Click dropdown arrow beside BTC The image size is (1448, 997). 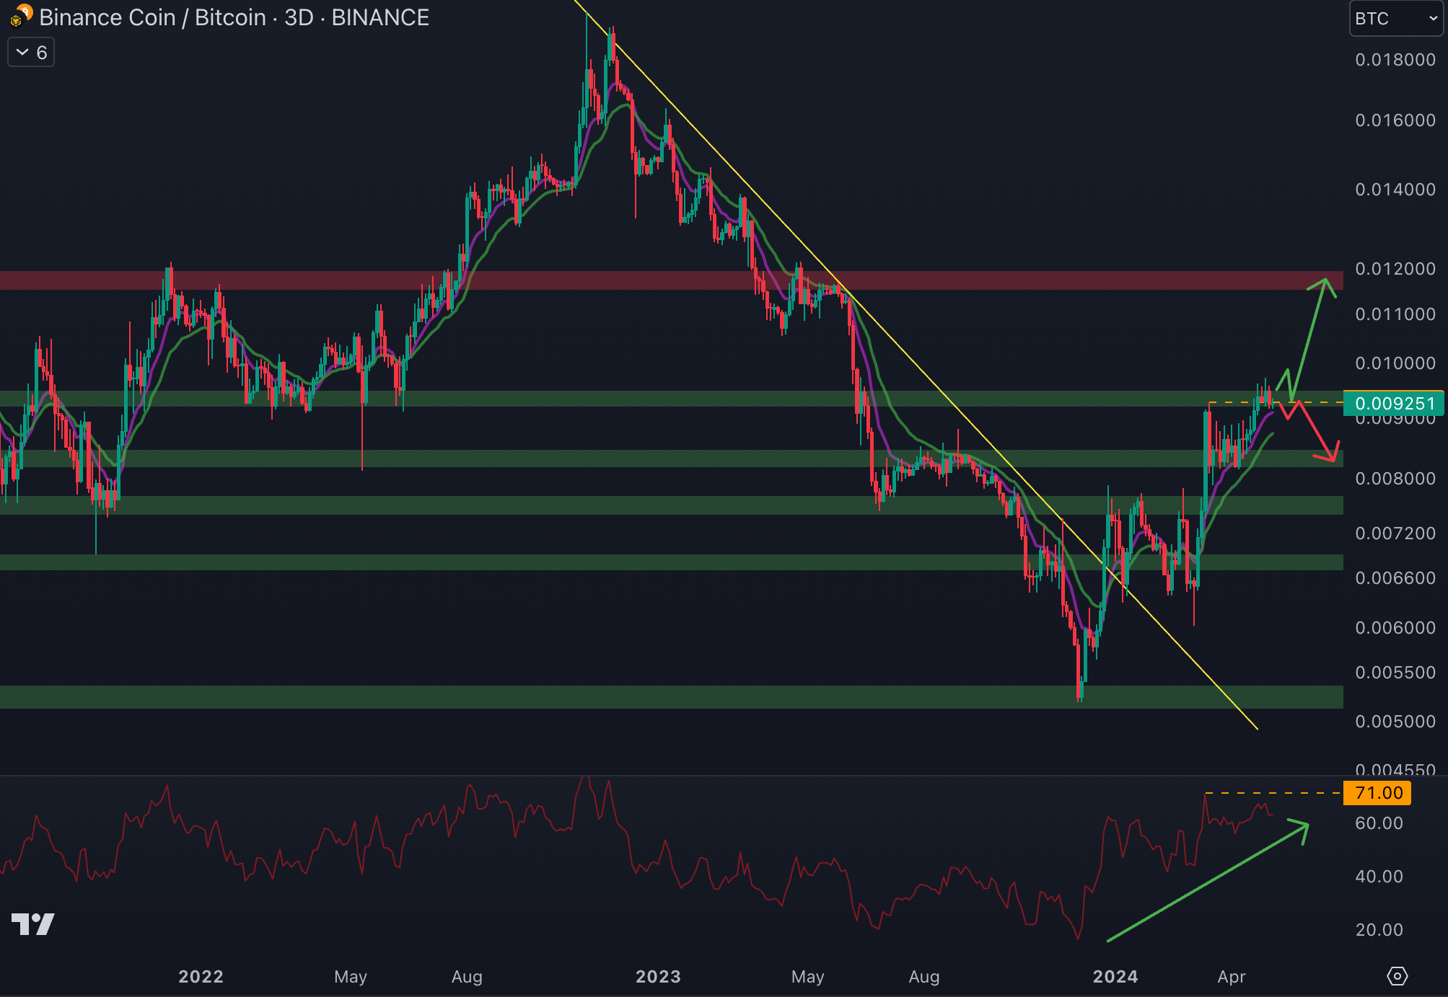pyautogui.click(x=1433, y=19)
